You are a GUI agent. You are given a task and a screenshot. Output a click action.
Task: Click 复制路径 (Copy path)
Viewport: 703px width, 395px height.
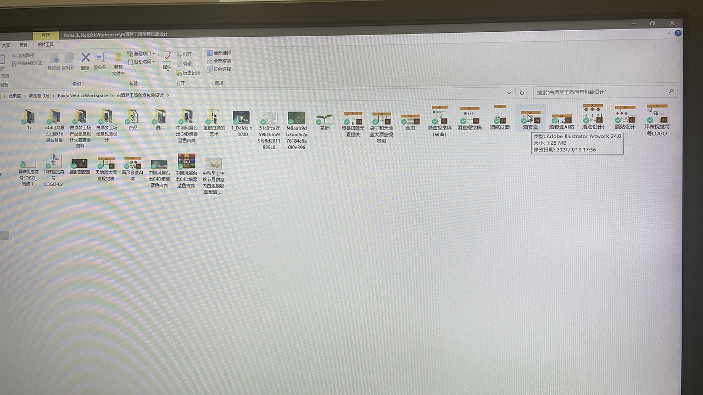(23, 55)
